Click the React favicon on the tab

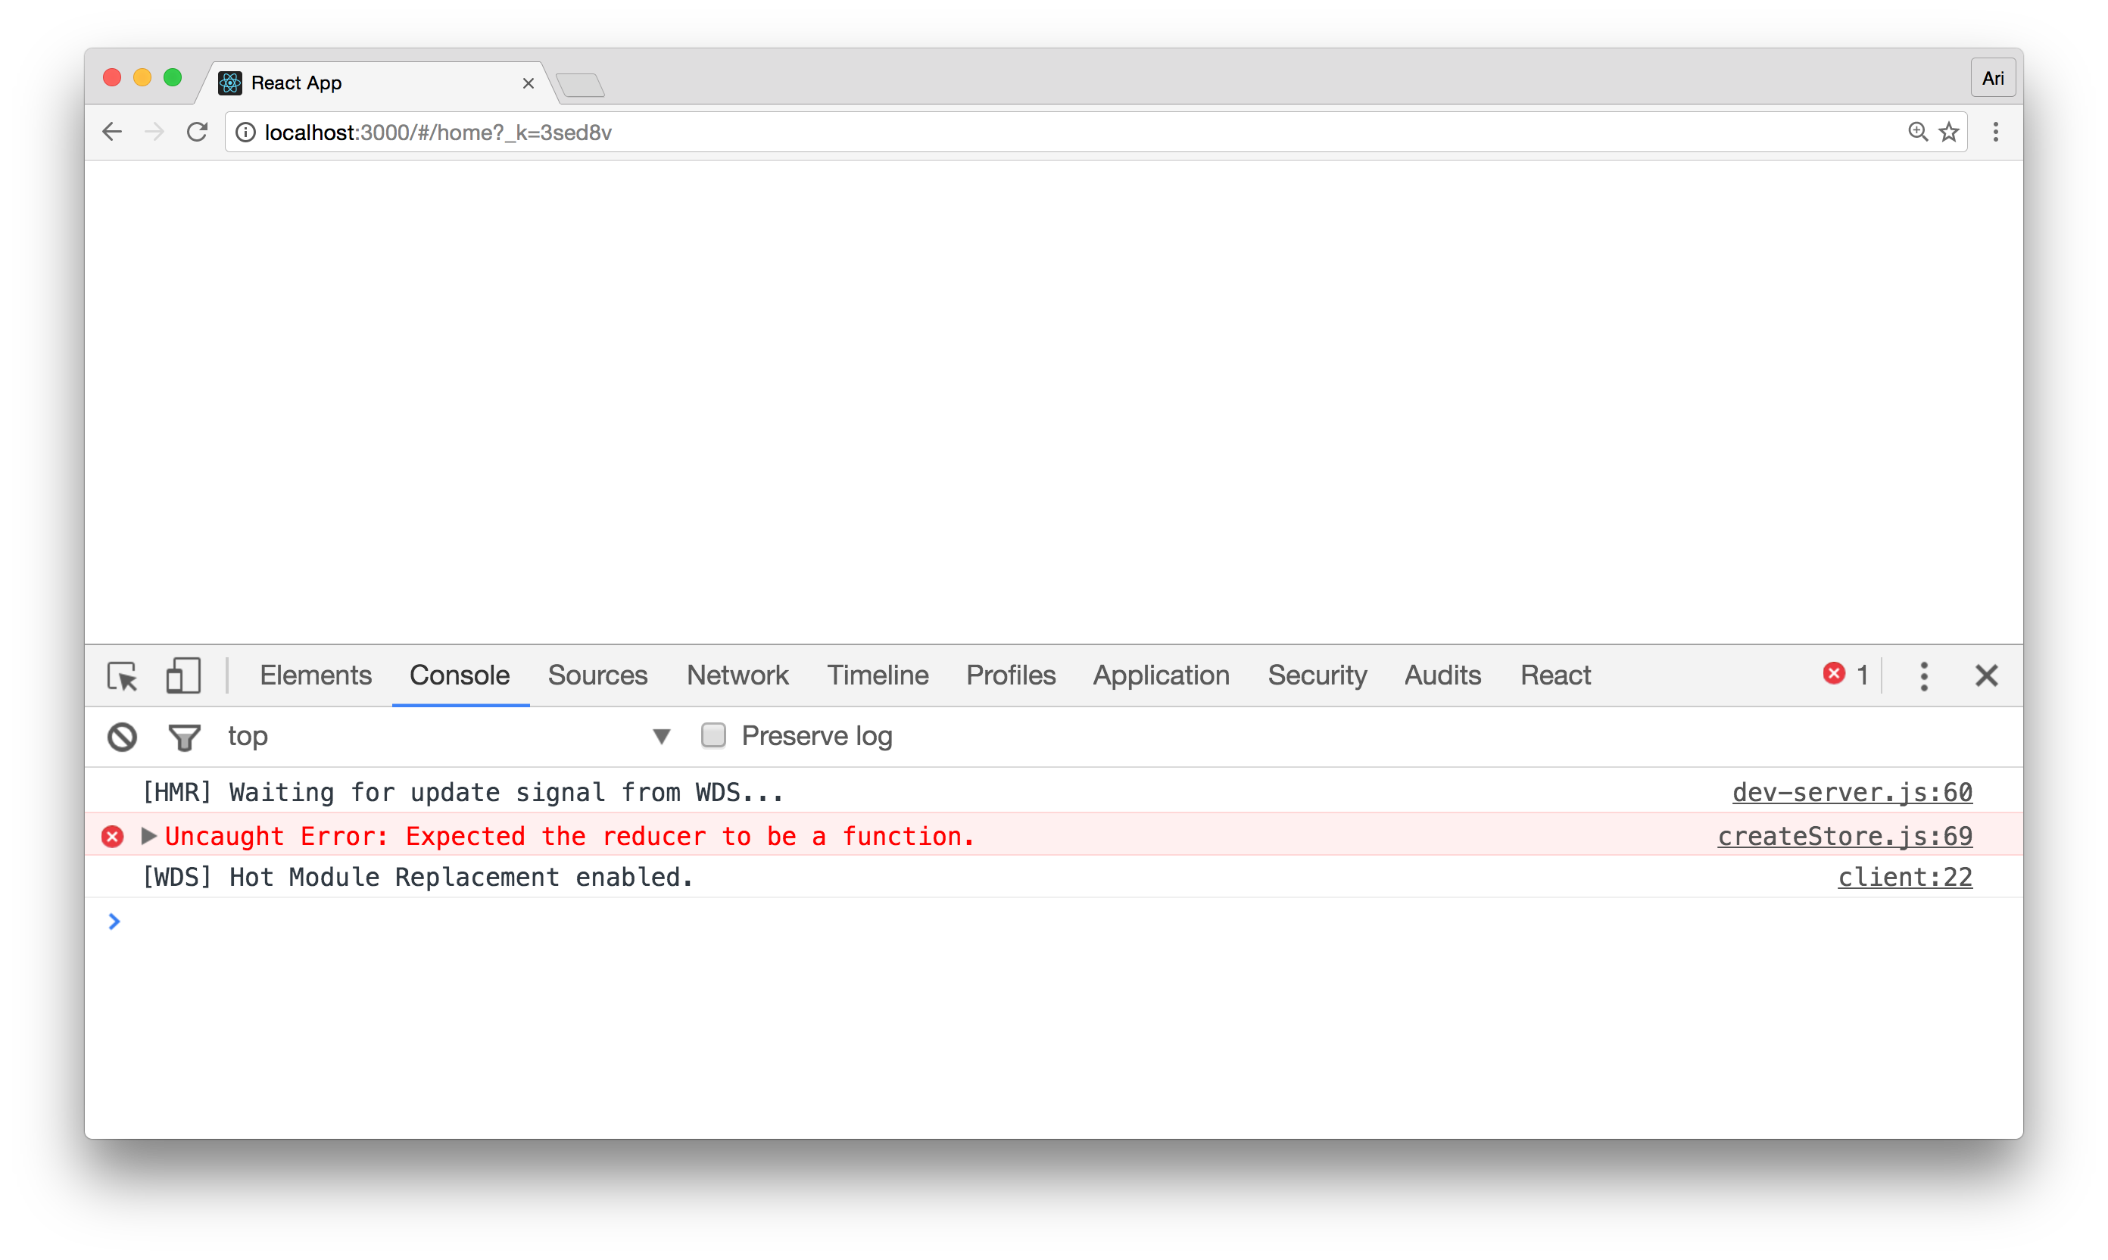229,83
